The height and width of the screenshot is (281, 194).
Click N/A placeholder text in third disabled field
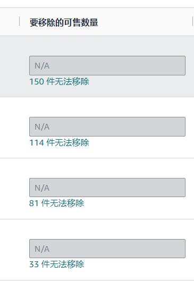pos(42,188)
